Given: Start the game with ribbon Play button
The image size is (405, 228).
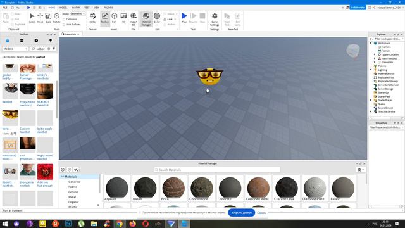Looking at the screenshot, I should point(184,18).
